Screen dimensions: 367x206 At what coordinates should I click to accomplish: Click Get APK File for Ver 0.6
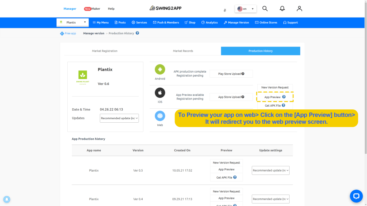pyautogui.click(x=275, y=106)
